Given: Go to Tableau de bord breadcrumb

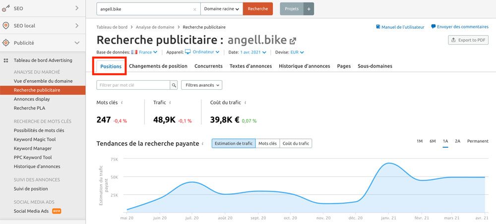Looking at the screenshot, I should (112, 27).
